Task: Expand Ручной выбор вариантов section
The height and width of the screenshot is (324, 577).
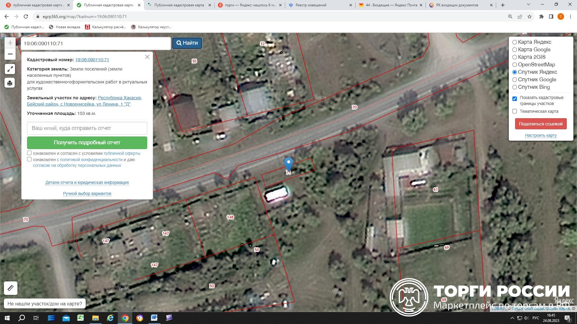Action: tap(87, 193)
